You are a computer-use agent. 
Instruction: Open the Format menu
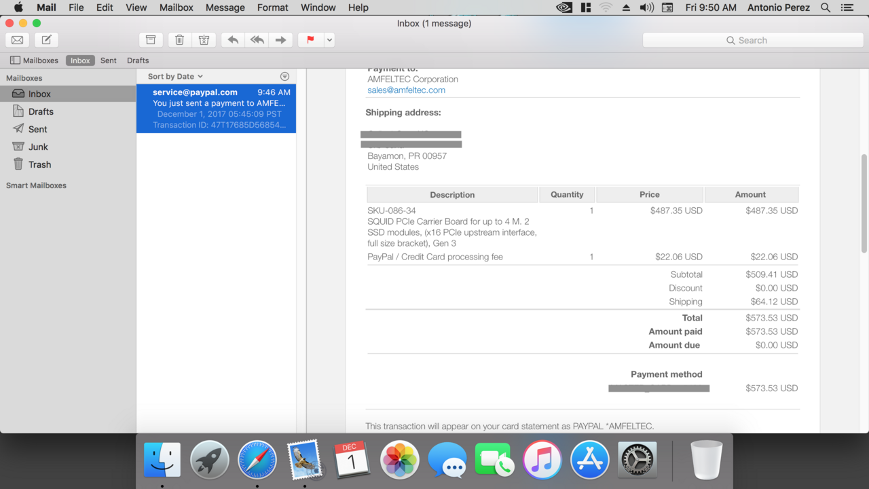pyautogui.click(x=273, y=7)
